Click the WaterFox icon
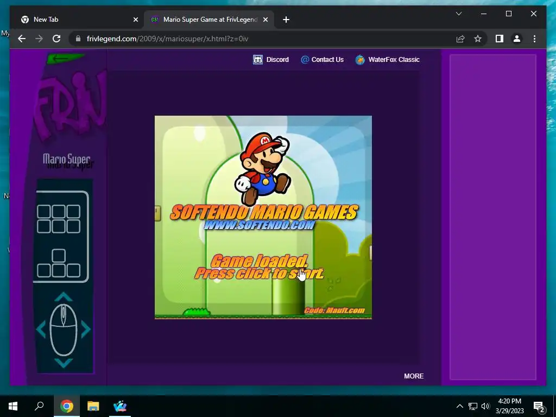This screenshot has height=417, width=556. point(360,60)
